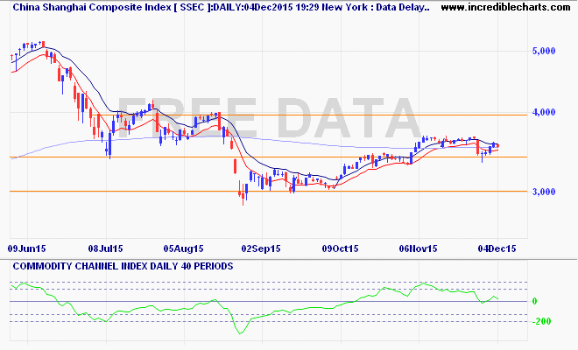Click the 3,000 price axis label

544,192
